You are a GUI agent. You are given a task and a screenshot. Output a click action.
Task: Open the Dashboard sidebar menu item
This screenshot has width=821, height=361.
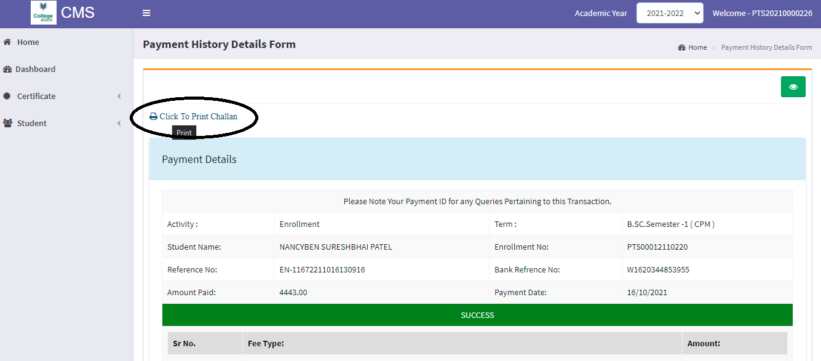coord(36,69)
